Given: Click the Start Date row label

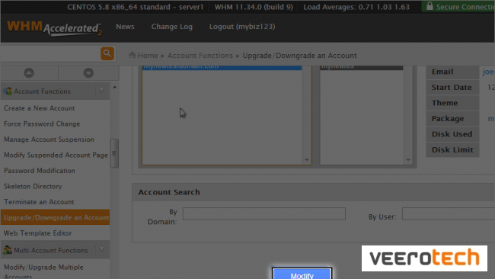Looking at the screenshot, I should (452, 87).
